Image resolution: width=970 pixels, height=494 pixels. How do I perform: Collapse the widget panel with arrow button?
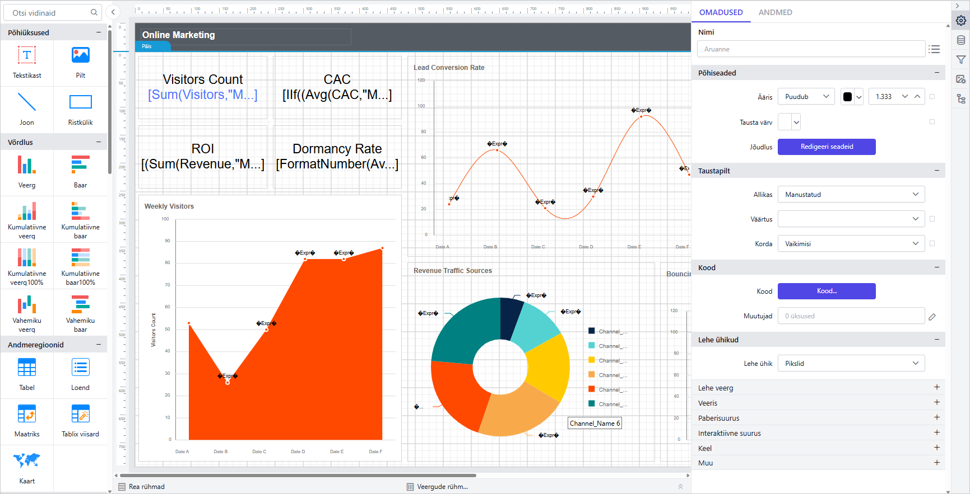coord(113,12)
